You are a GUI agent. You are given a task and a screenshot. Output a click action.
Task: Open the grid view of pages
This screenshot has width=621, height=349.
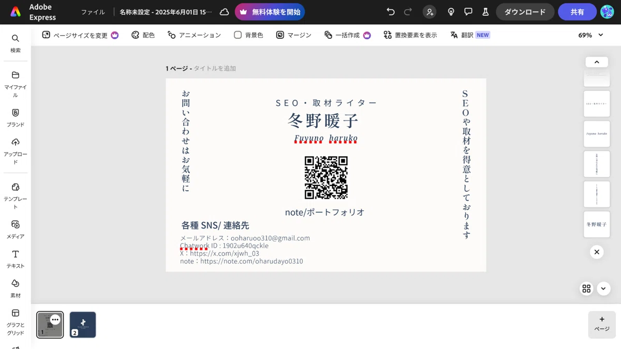(586, 289)
